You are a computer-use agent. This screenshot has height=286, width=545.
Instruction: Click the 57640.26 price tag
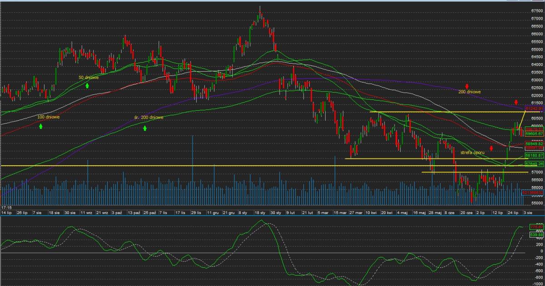coord(535,163)
